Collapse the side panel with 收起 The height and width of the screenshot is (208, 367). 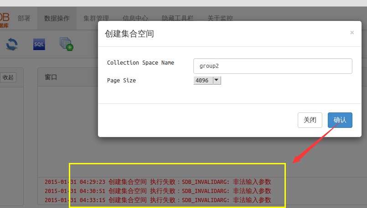8,77
